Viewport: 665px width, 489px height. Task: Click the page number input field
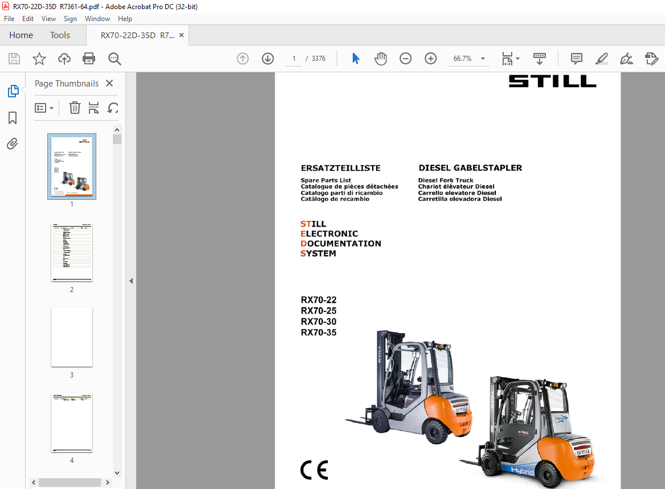(x=294, y=59)
